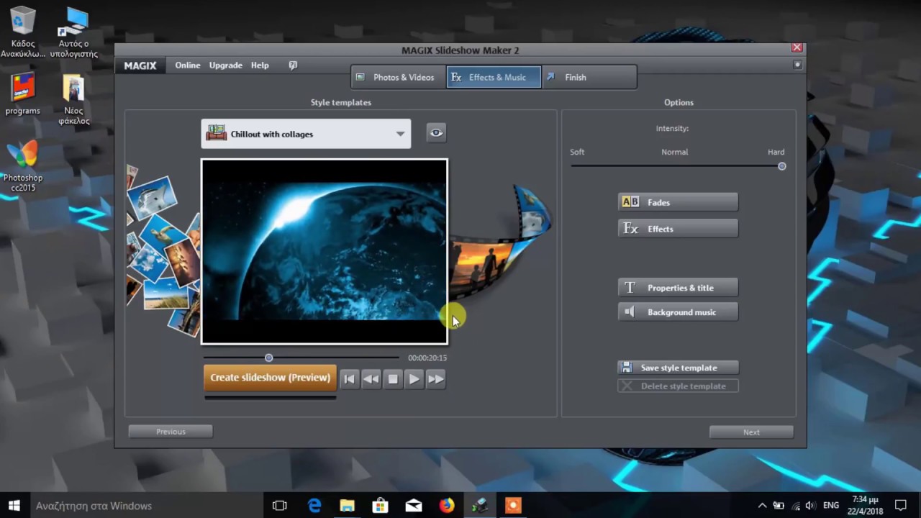Screen dimensions: 921x518
Task: Click the film strip graphic on the right
Action: (501, 245)
